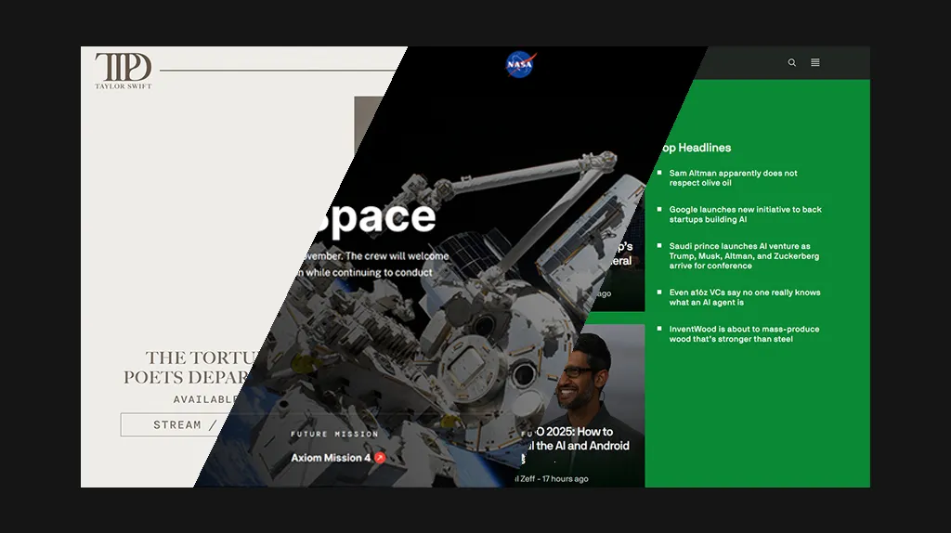951x533 pixels.
Task: Click the STREAM button
Action: point(176,425)
